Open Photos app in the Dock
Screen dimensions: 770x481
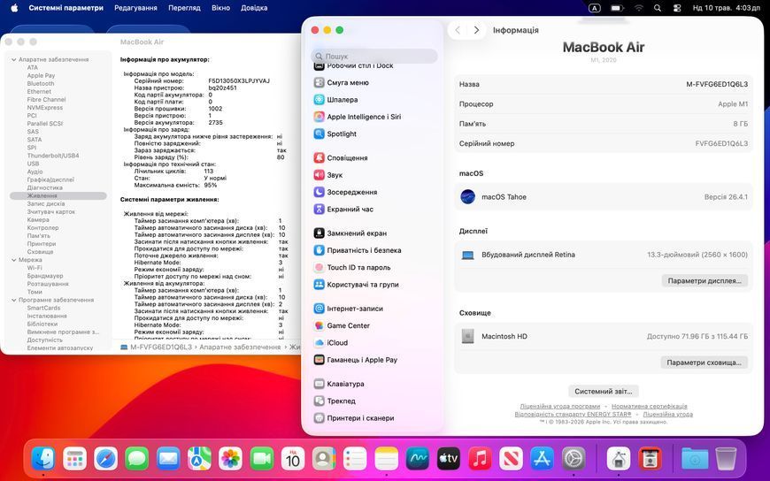[230, 459]
